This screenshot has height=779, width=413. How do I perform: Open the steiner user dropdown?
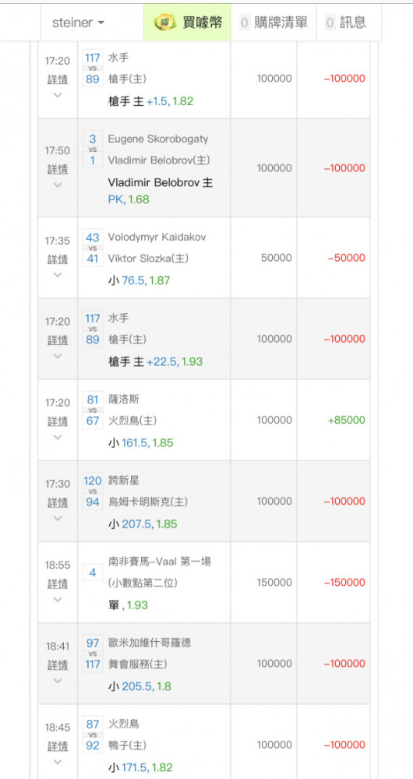[78, 23]
